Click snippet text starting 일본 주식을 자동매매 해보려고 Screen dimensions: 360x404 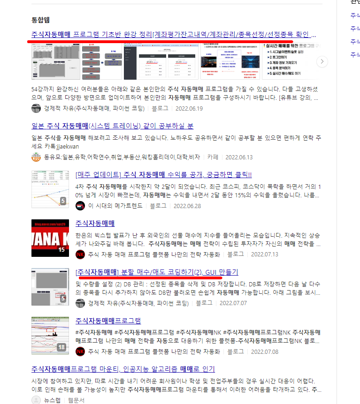(176, 142)
